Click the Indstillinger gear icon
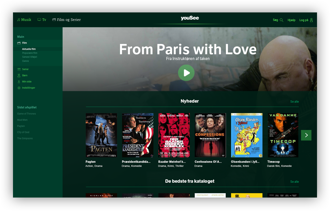The height and width of the screenshot is (211, 330). (x=19, y=88)
